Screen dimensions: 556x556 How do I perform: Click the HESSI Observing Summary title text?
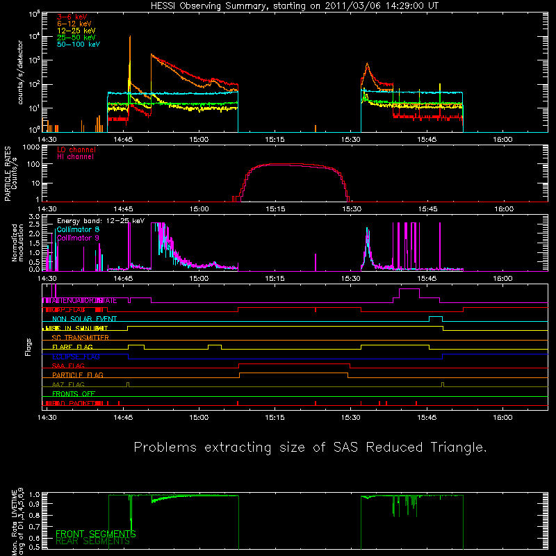coord(295,6)
